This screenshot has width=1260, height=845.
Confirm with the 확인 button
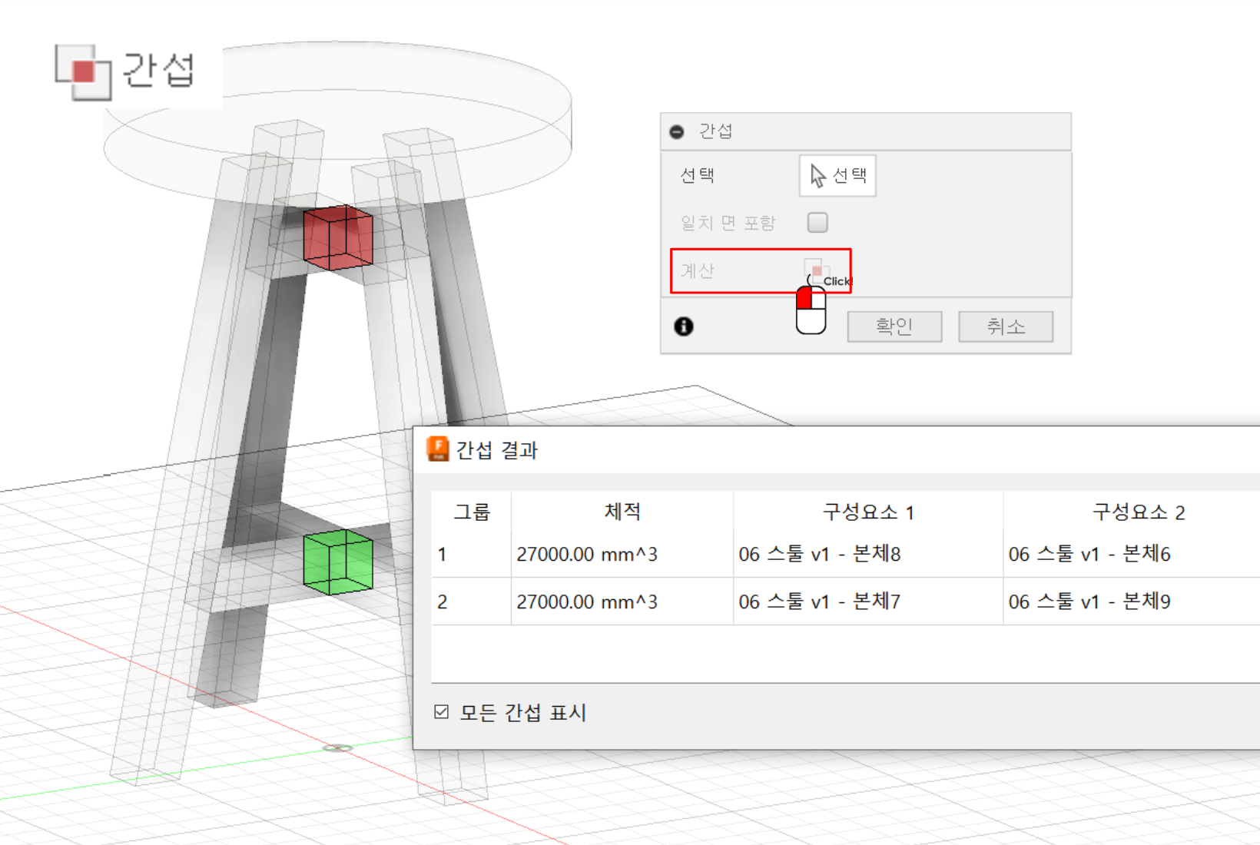(894, 326)
